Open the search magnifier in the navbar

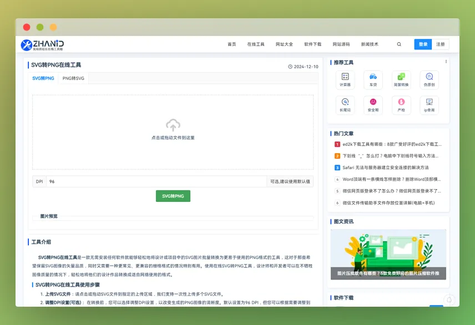coord(399,44)
